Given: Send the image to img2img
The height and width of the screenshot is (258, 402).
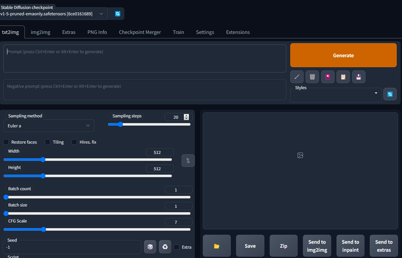Looking at the screenshot, I should pos(317,246).
